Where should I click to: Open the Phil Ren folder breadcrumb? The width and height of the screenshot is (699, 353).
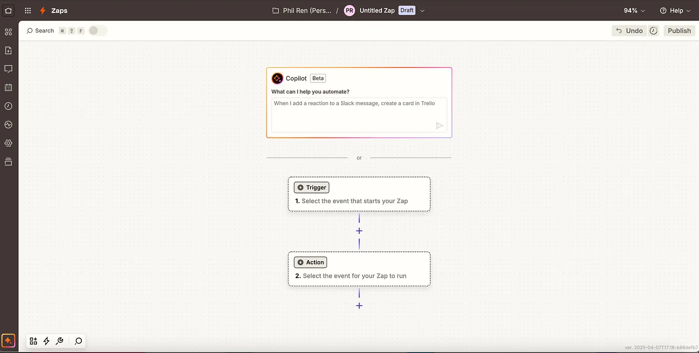(302, 10)
